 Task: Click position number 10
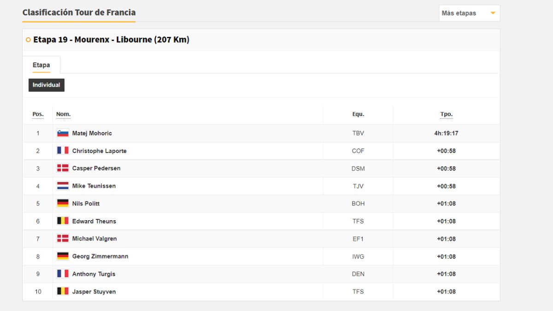pos(38,292)
